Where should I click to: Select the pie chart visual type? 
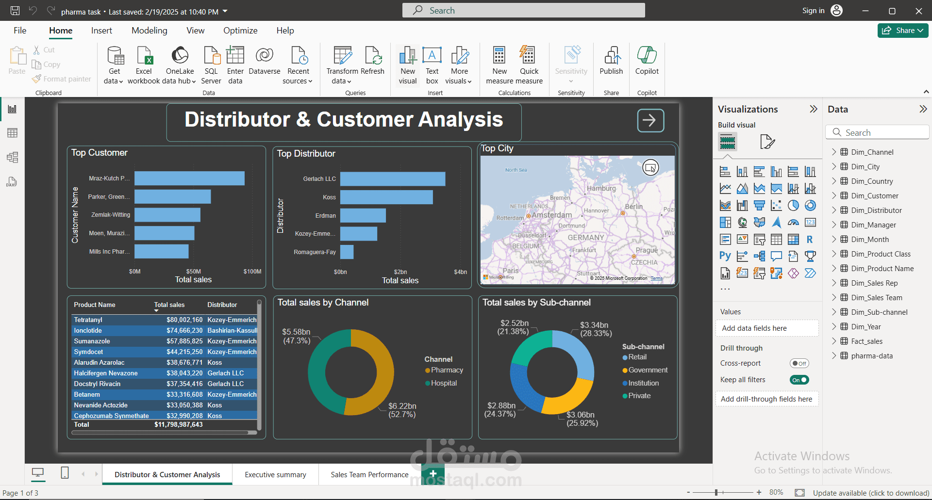793,206
